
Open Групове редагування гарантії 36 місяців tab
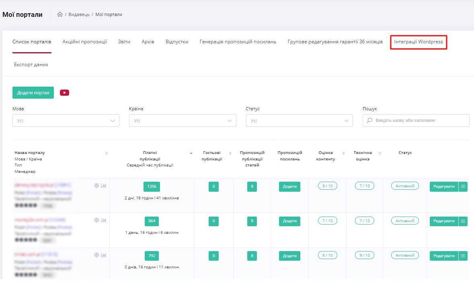[x=335, y=42]
